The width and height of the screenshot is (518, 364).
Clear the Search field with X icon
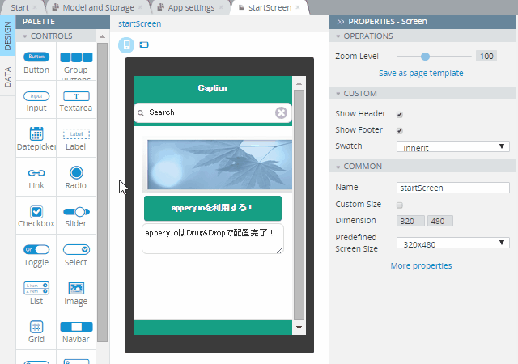pyautogui.click(x=281, y=112)
